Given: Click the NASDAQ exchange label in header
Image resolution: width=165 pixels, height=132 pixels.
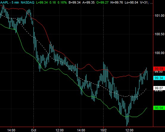Looking at the screenshot, I should 27,2.
